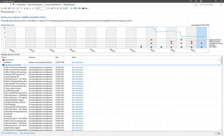This screenshot has height=136, width=224.
Task: Click the information icon in highlighted day column
Action: tap(202, 47)
